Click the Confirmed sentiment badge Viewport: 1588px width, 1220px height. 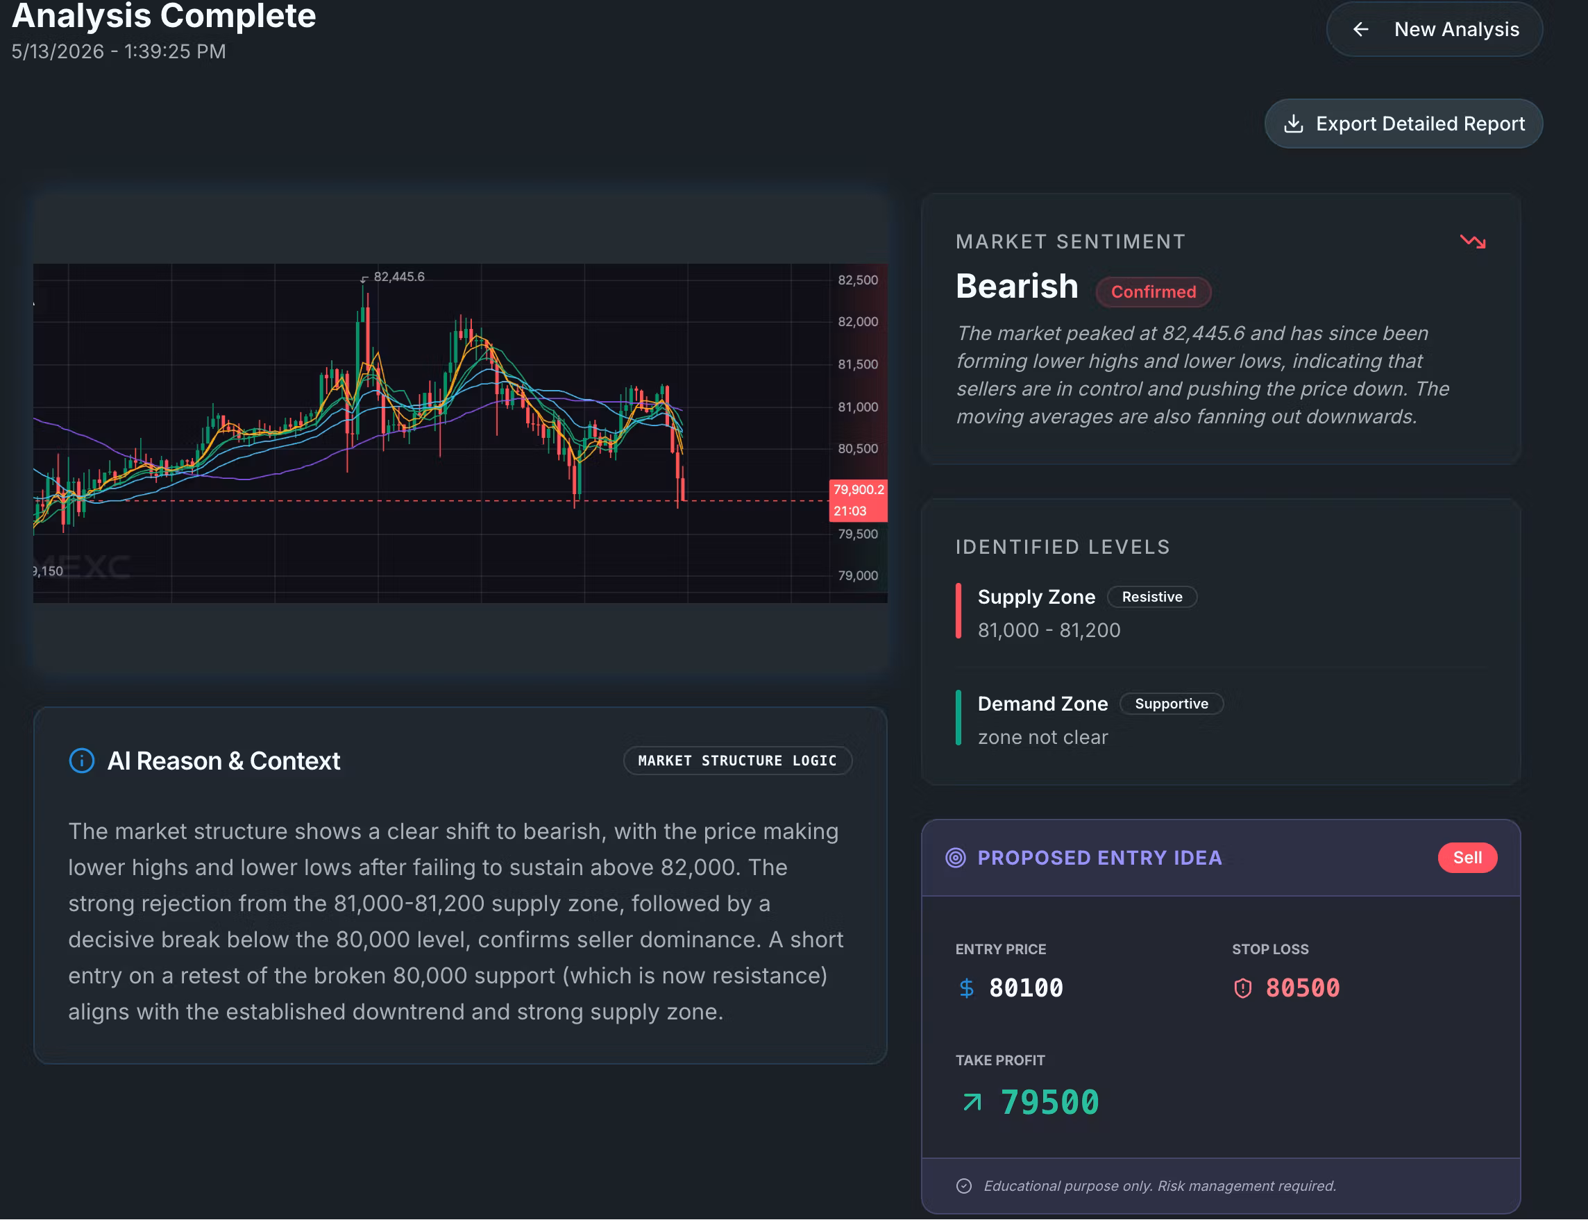pyautogui.click(x=1153, y=292)
